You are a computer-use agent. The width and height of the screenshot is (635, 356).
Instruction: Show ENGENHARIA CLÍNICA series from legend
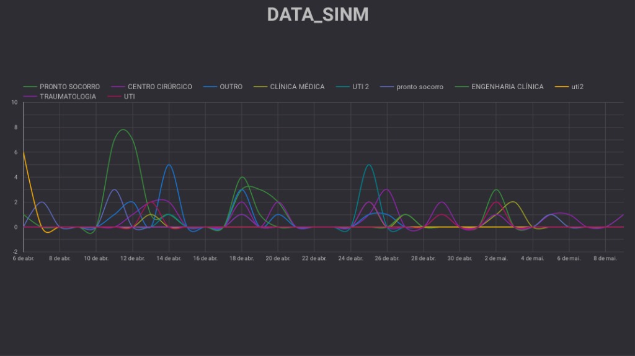(x=507, y=87)
